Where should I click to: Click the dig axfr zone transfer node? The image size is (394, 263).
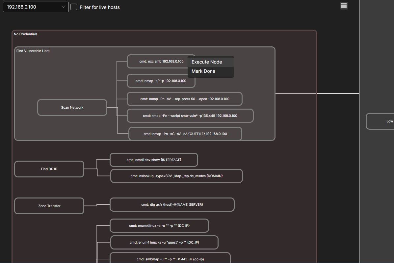[172, 204]
